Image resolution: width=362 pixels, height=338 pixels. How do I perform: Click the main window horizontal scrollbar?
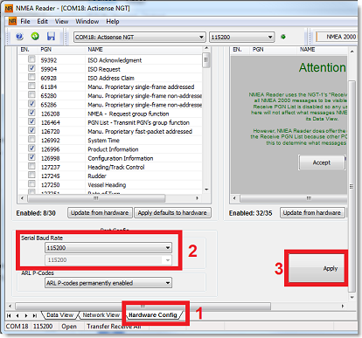tap(143, 307)
